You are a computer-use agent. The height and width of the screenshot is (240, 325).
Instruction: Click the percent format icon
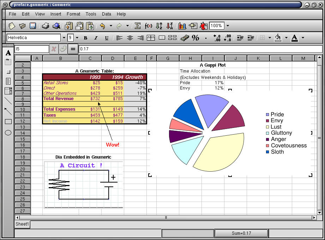pos(195,38)
